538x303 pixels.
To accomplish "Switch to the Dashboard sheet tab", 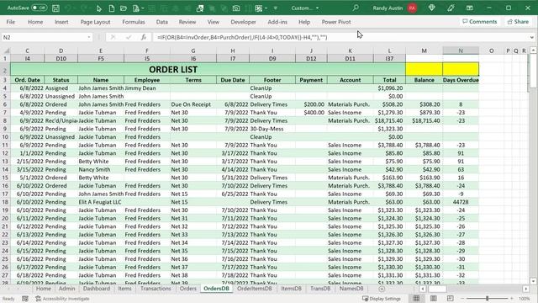I will coord(97,289).
